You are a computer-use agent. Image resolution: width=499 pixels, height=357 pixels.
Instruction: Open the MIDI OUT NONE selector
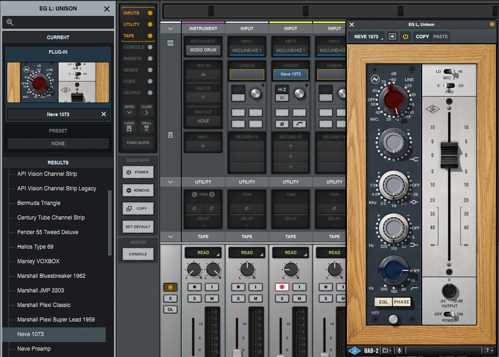(203, 121)
